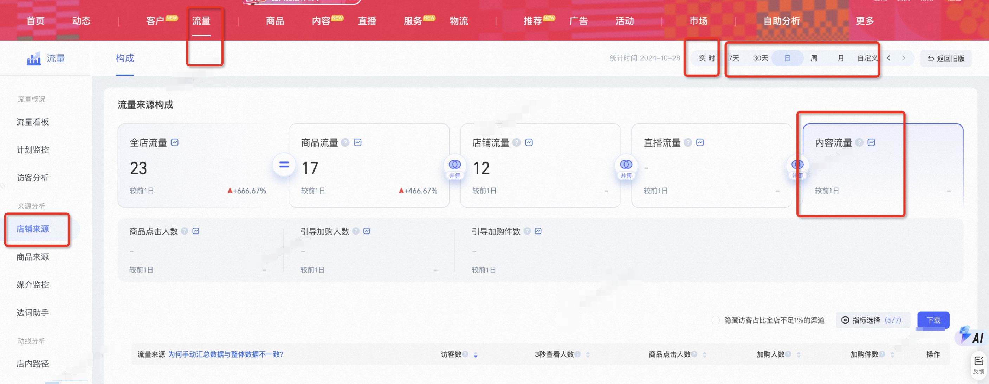Sort table by 访客数
Viewport: 989px width, 384px height.
coord(476,354)
